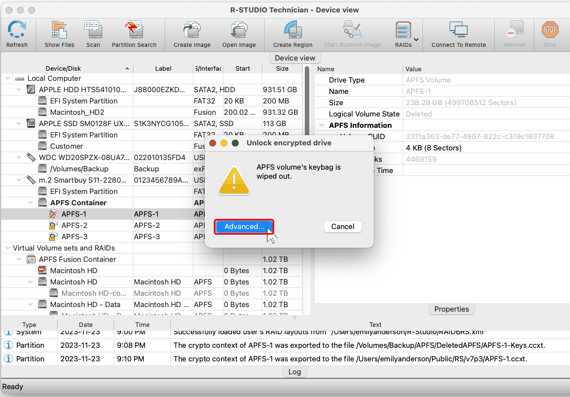Click the Advanced... button
The width and height of the screenshot is (570, 397).
coord(244,226)
